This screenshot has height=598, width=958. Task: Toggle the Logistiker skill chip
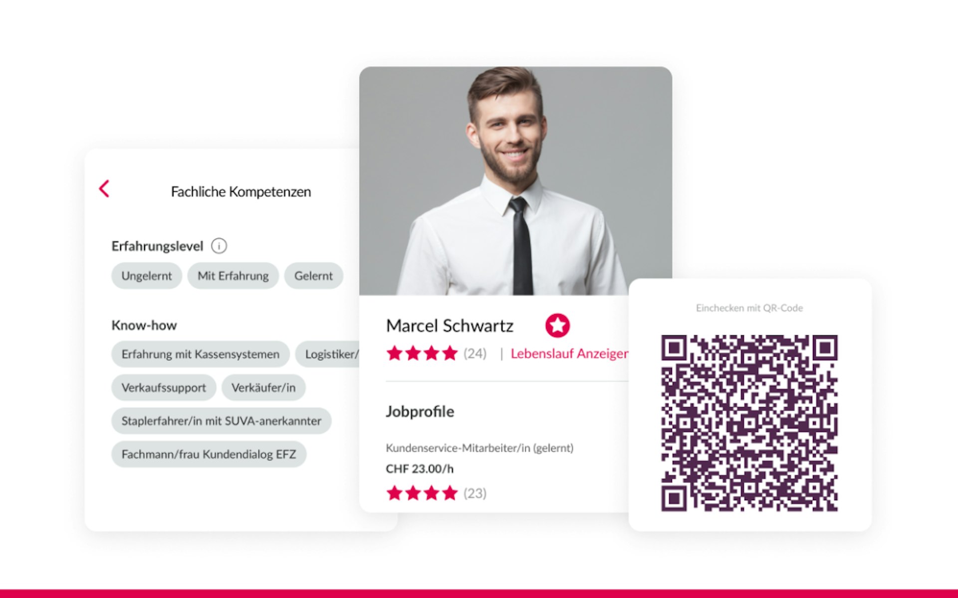coord(327,354)
